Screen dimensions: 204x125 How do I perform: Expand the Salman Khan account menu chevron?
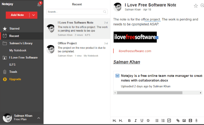pyautogui.click(x=39, y=118)
